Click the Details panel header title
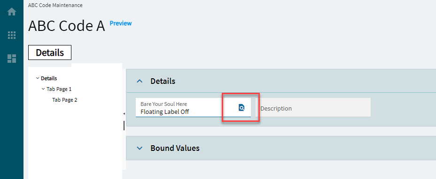This screenshot has width=436, height=179. coord(163,82)
